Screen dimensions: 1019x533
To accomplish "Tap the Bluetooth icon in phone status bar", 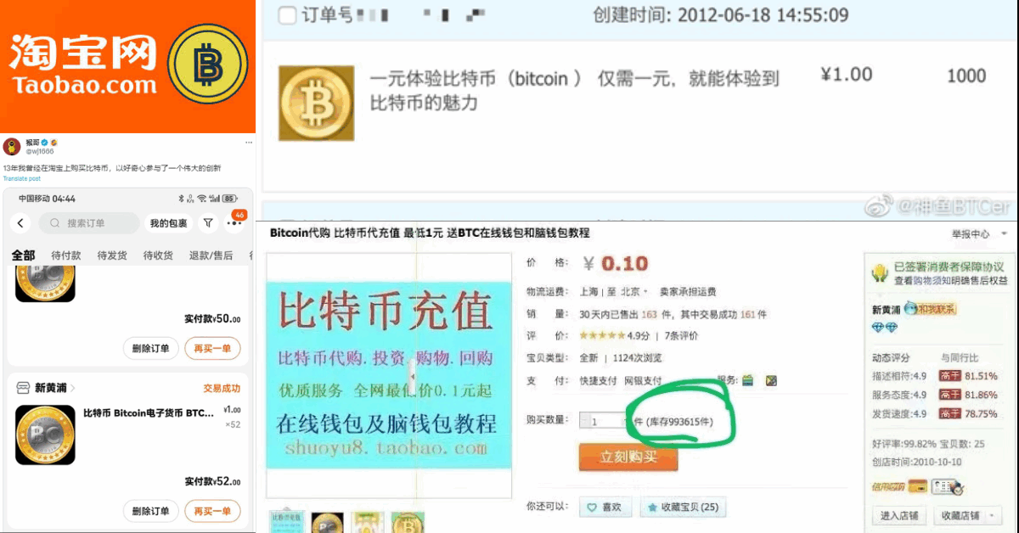I will click(x=182, y=199).
